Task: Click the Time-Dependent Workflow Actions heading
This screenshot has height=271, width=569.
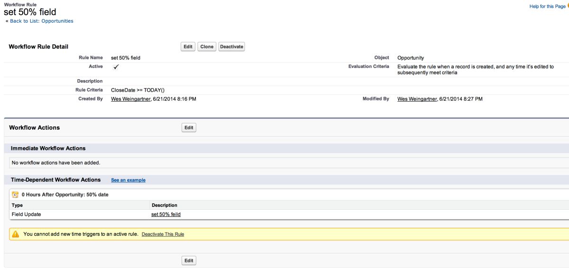Action: [x=56, y=180]
